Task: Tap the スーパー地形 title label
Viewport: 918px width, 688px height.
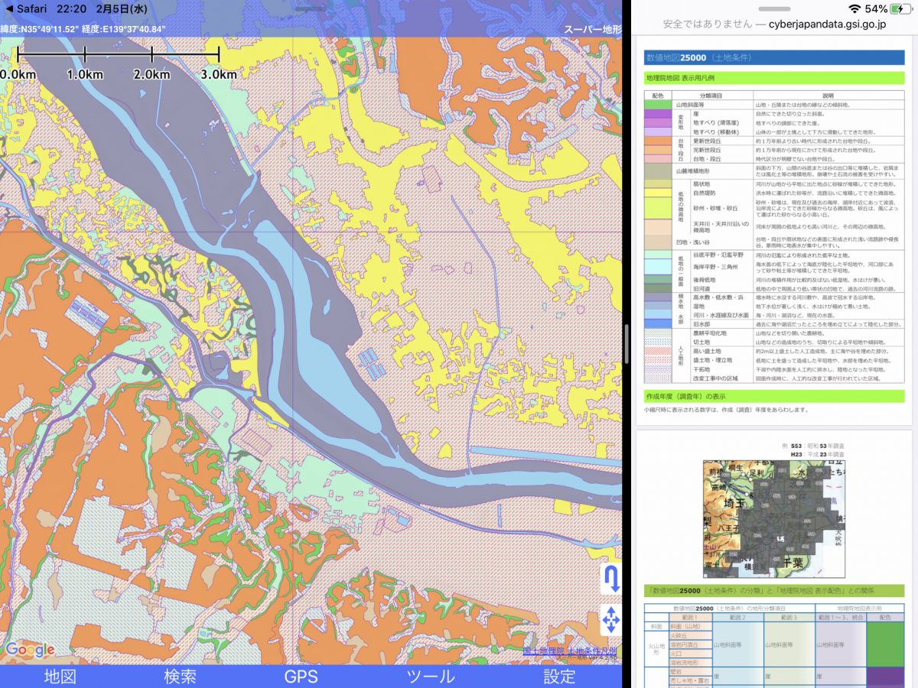Action: [x=592, y=30]
